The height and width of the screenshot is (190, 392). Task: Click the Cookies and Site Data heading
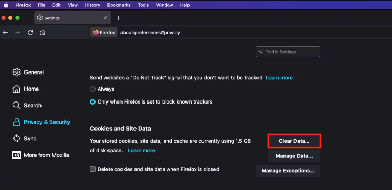[120, 129]
